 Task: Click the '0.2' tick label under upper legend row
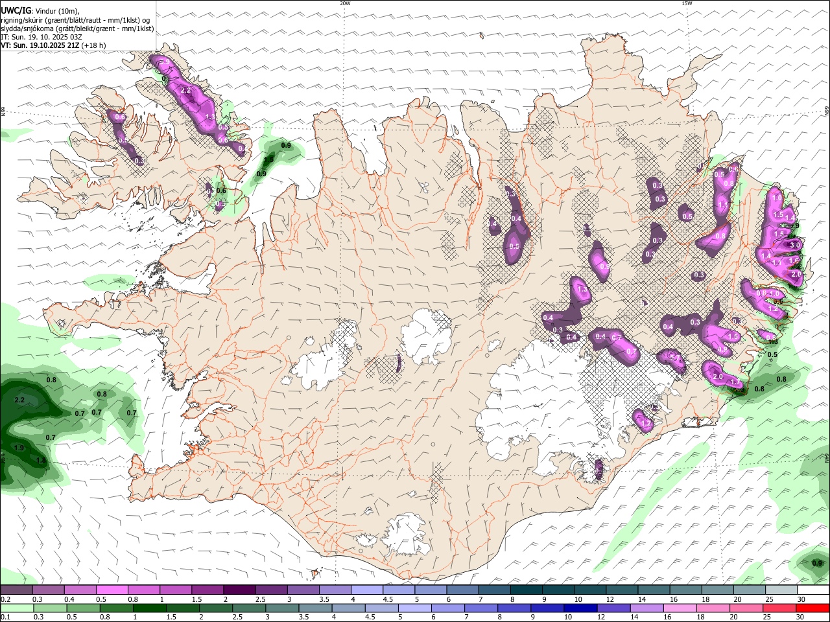[x=5, y=599]
